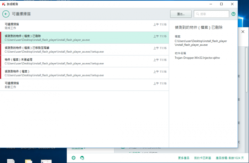Click the 匯出... export button

[181, 14]
